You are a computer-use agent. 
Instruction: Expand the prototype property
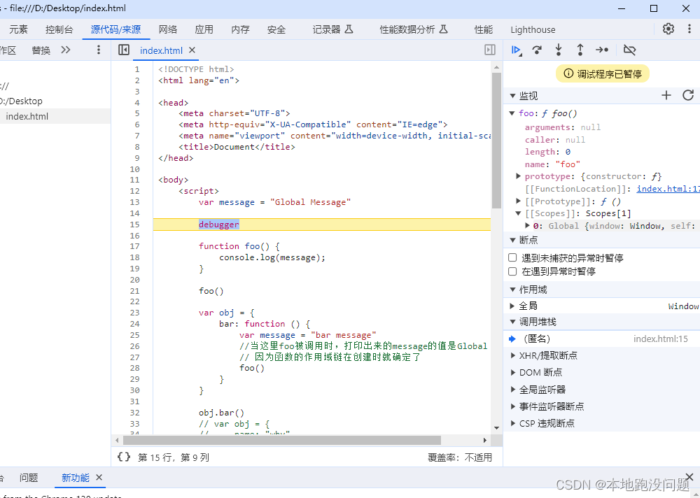(x=518, y=176)
